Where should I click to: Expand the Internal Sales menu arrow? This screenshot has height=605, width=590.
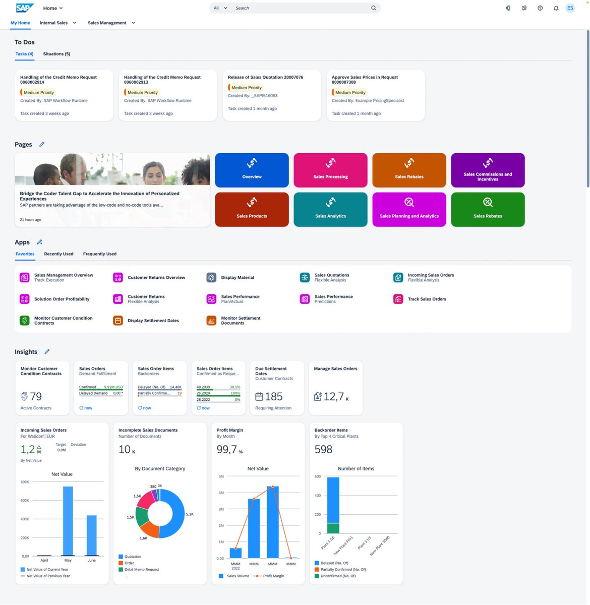click(75, 23)
